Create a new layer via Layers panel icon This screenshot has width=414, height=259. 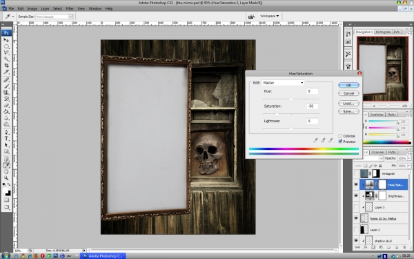396,247
